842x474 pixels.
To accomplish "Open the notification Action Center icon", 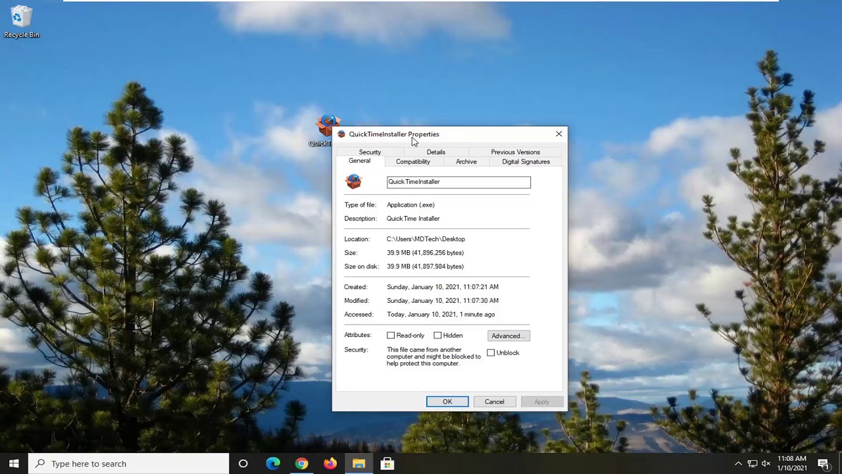I will [x=823, y=463].
